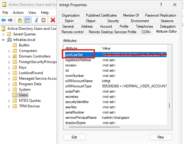
Task: Expand the Saved Queries tree node
Action: tap(3, 34)
